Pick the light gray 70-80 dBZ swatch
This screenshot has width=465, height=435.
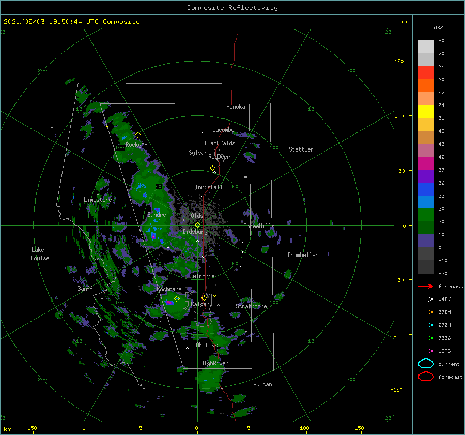click(x=426, y=47)
